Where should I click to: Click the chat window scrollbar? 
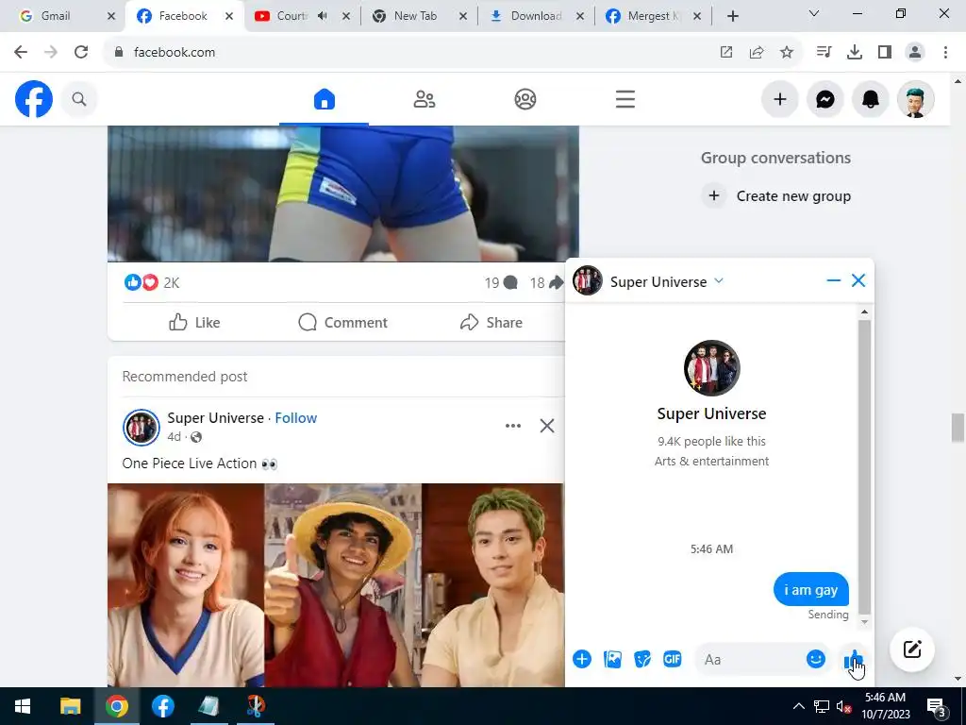[864, 466]
